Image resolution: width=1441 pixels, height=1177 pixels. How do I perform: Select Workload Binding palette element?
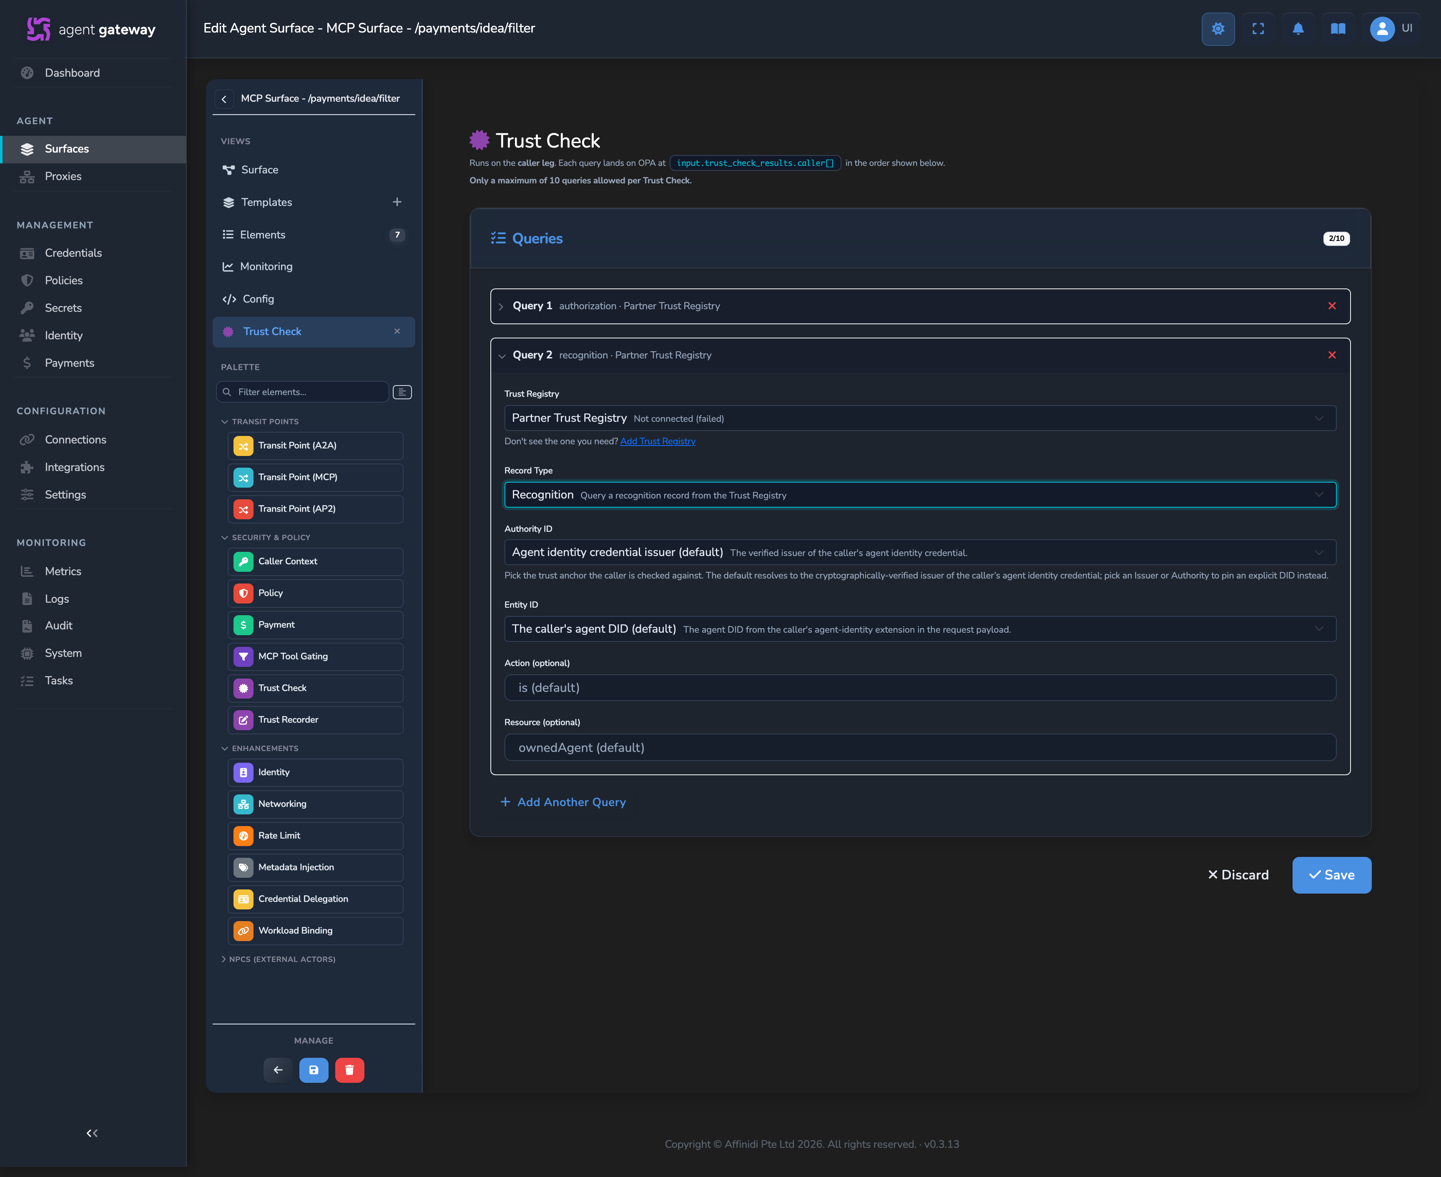pyautogui.click(x=315, y=931)
